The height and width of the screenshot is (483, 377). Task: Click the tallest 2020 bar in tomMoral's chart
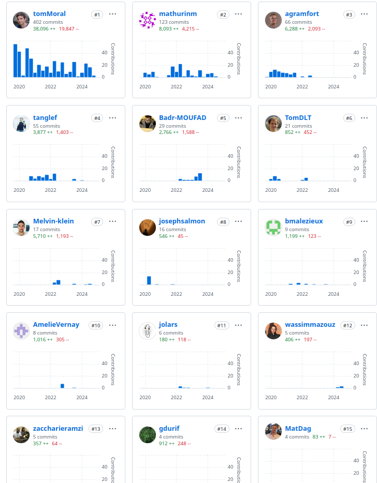16,61
